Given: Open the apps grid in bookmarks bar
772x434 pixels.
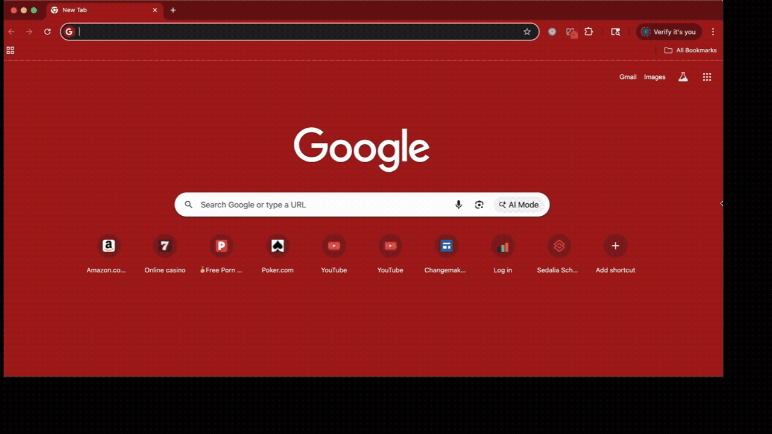Looking at the screenshot, I should [10, 51].
